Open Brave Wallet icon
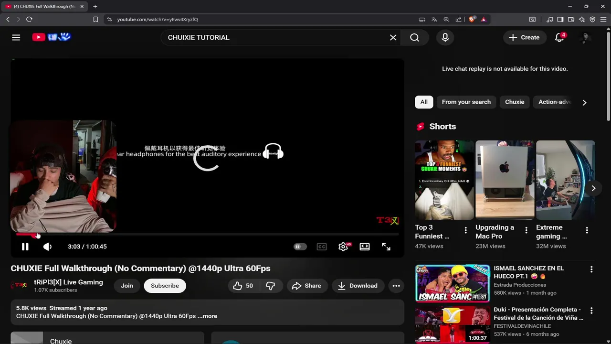 point(571,20)
